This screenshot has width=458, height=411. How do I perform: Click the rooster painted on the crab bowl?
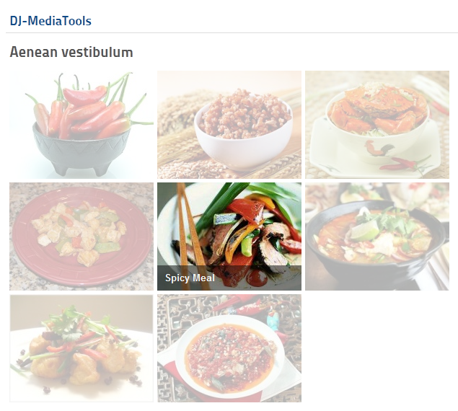click(379, 147)
